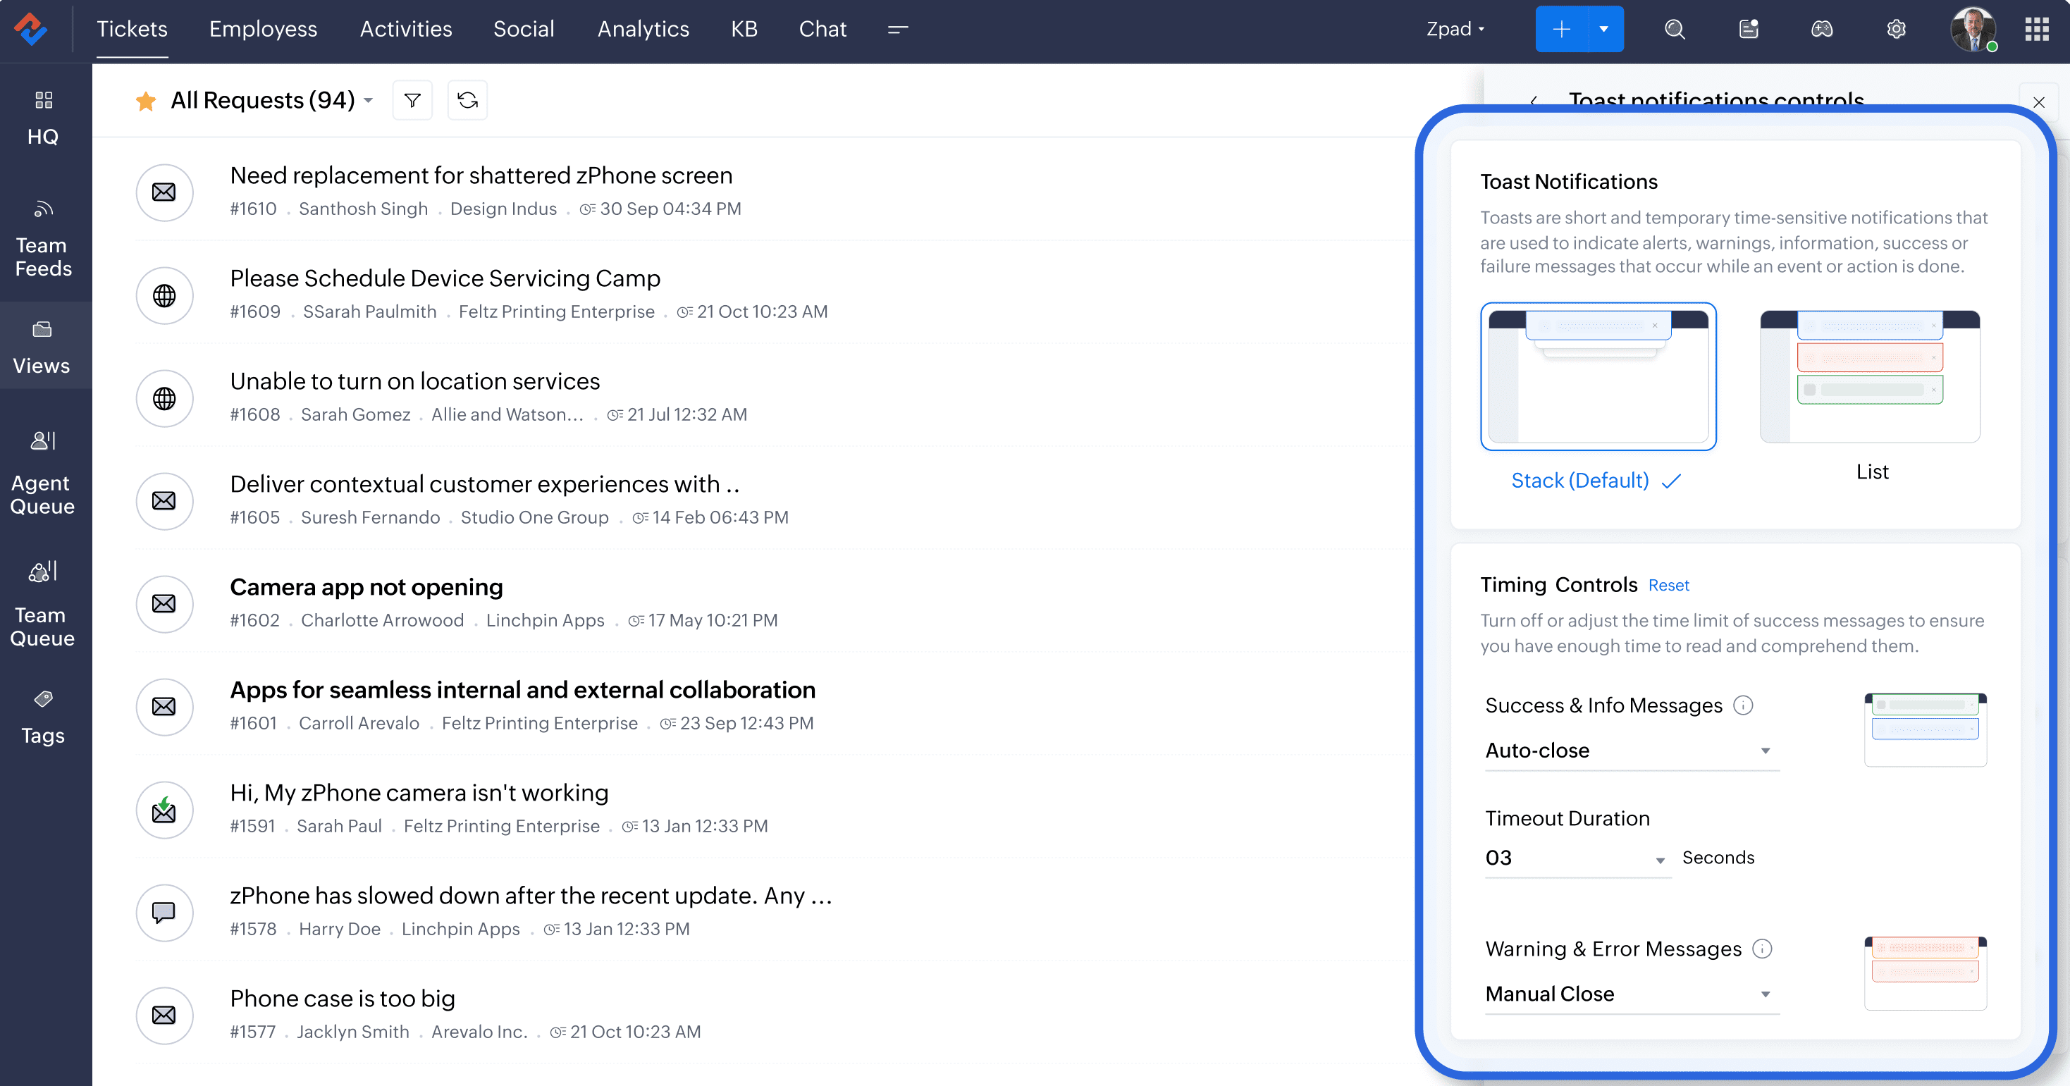Click the filter icon beside All Requests
This screenshot has height=1086, width=2070.
412,100
